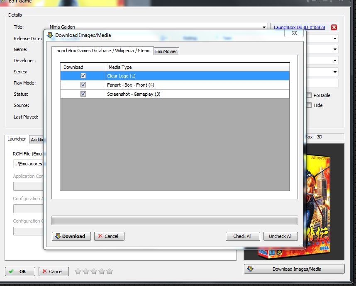Open the Title dropdown arrow

pyautogui.click(x=264, y=27)
